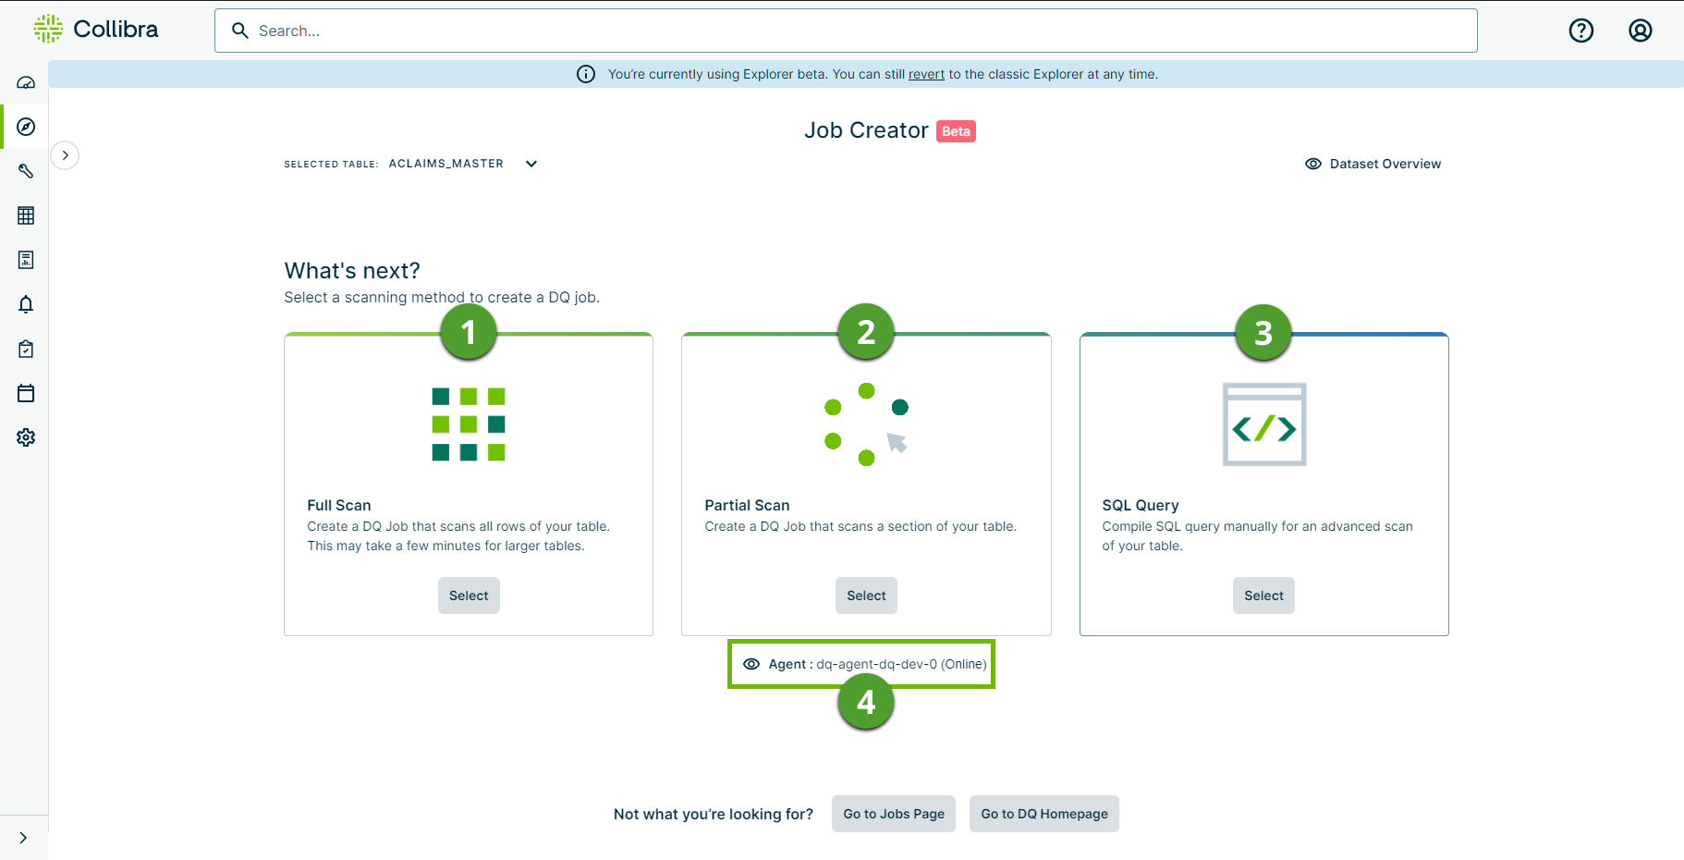This screenshot has width=1684, height=860.
Task: Click into the Search input field
Action: (845, 31)
